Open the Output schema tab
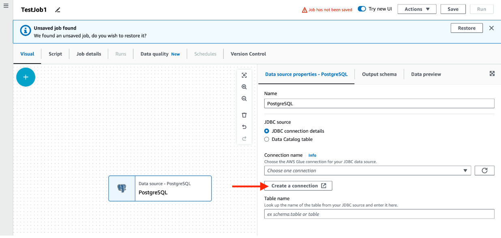 coord(379,74)
